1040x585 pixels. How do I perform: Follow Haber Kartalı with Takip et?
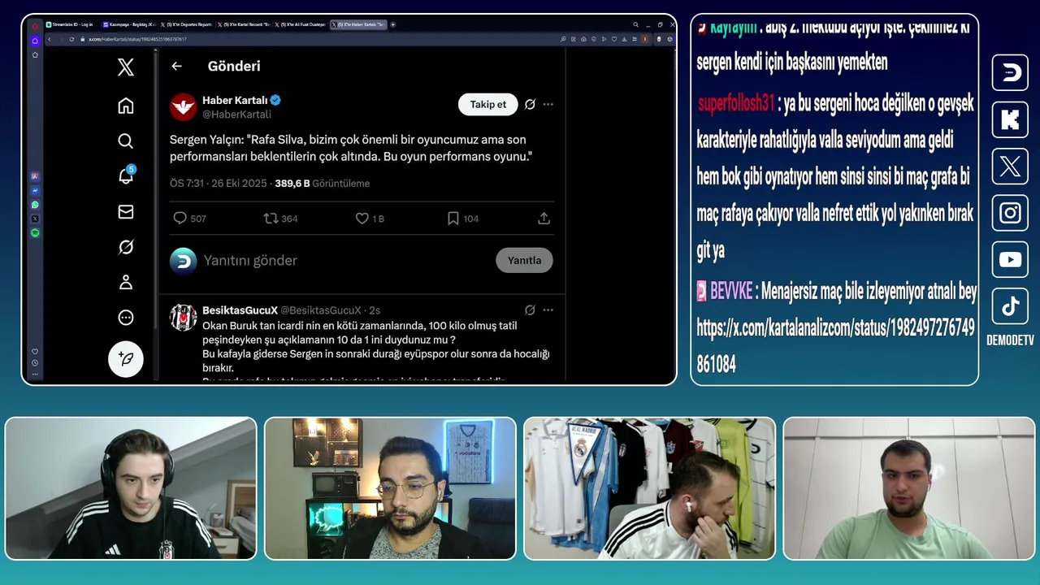pyautogui.click(x=488, y=104)
